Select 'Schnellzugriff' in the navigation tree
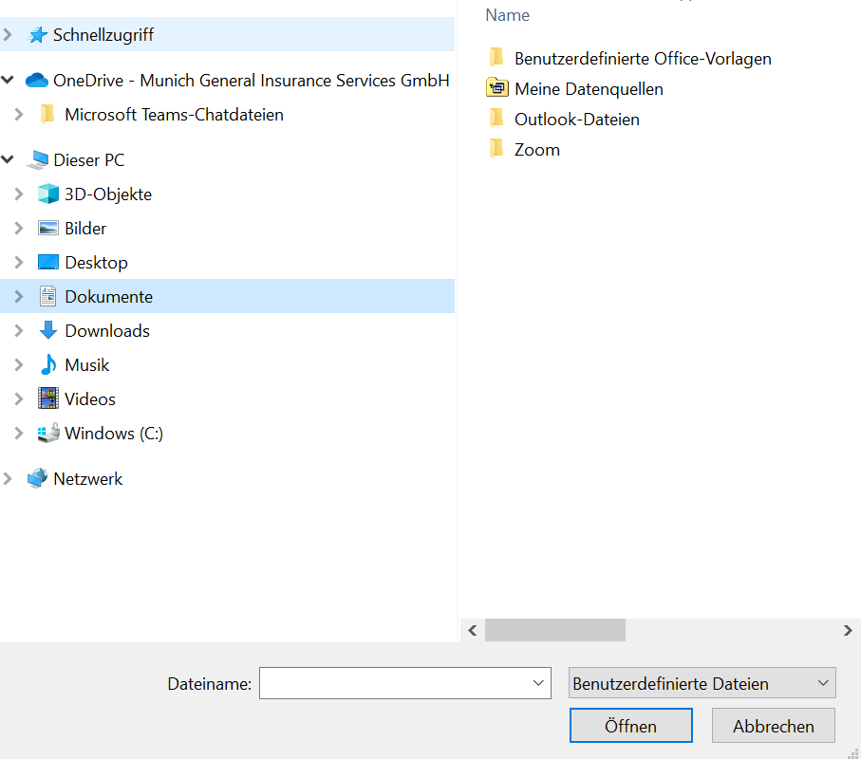Image resolution: width=861 pixels, height=759 pixels. click(x=103, y=35)
